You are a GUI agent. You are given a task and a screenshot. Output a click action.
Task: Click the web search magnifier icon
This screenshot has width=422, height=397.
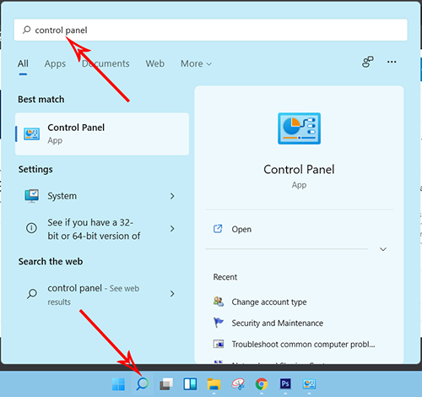click(32, 294)
